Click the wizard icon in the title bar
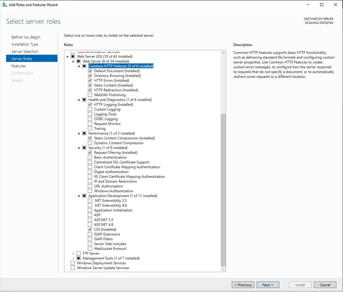This screenshot has width=343, height=292. click(4, 5)
